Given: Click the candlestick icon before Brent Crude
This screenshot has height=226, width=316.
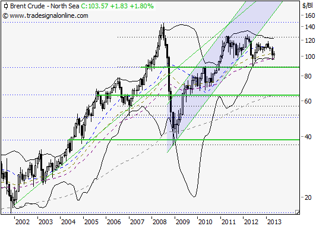Looking at the screenshot, I should point(6,6).
